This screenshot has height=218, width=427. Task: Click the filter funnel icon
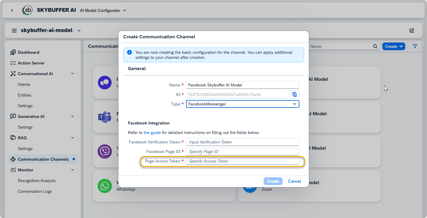(x=415, y=46)
